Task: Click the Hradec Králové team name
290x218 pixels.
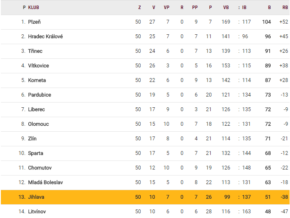Action: pyautogui.click(x=45, y=36)
